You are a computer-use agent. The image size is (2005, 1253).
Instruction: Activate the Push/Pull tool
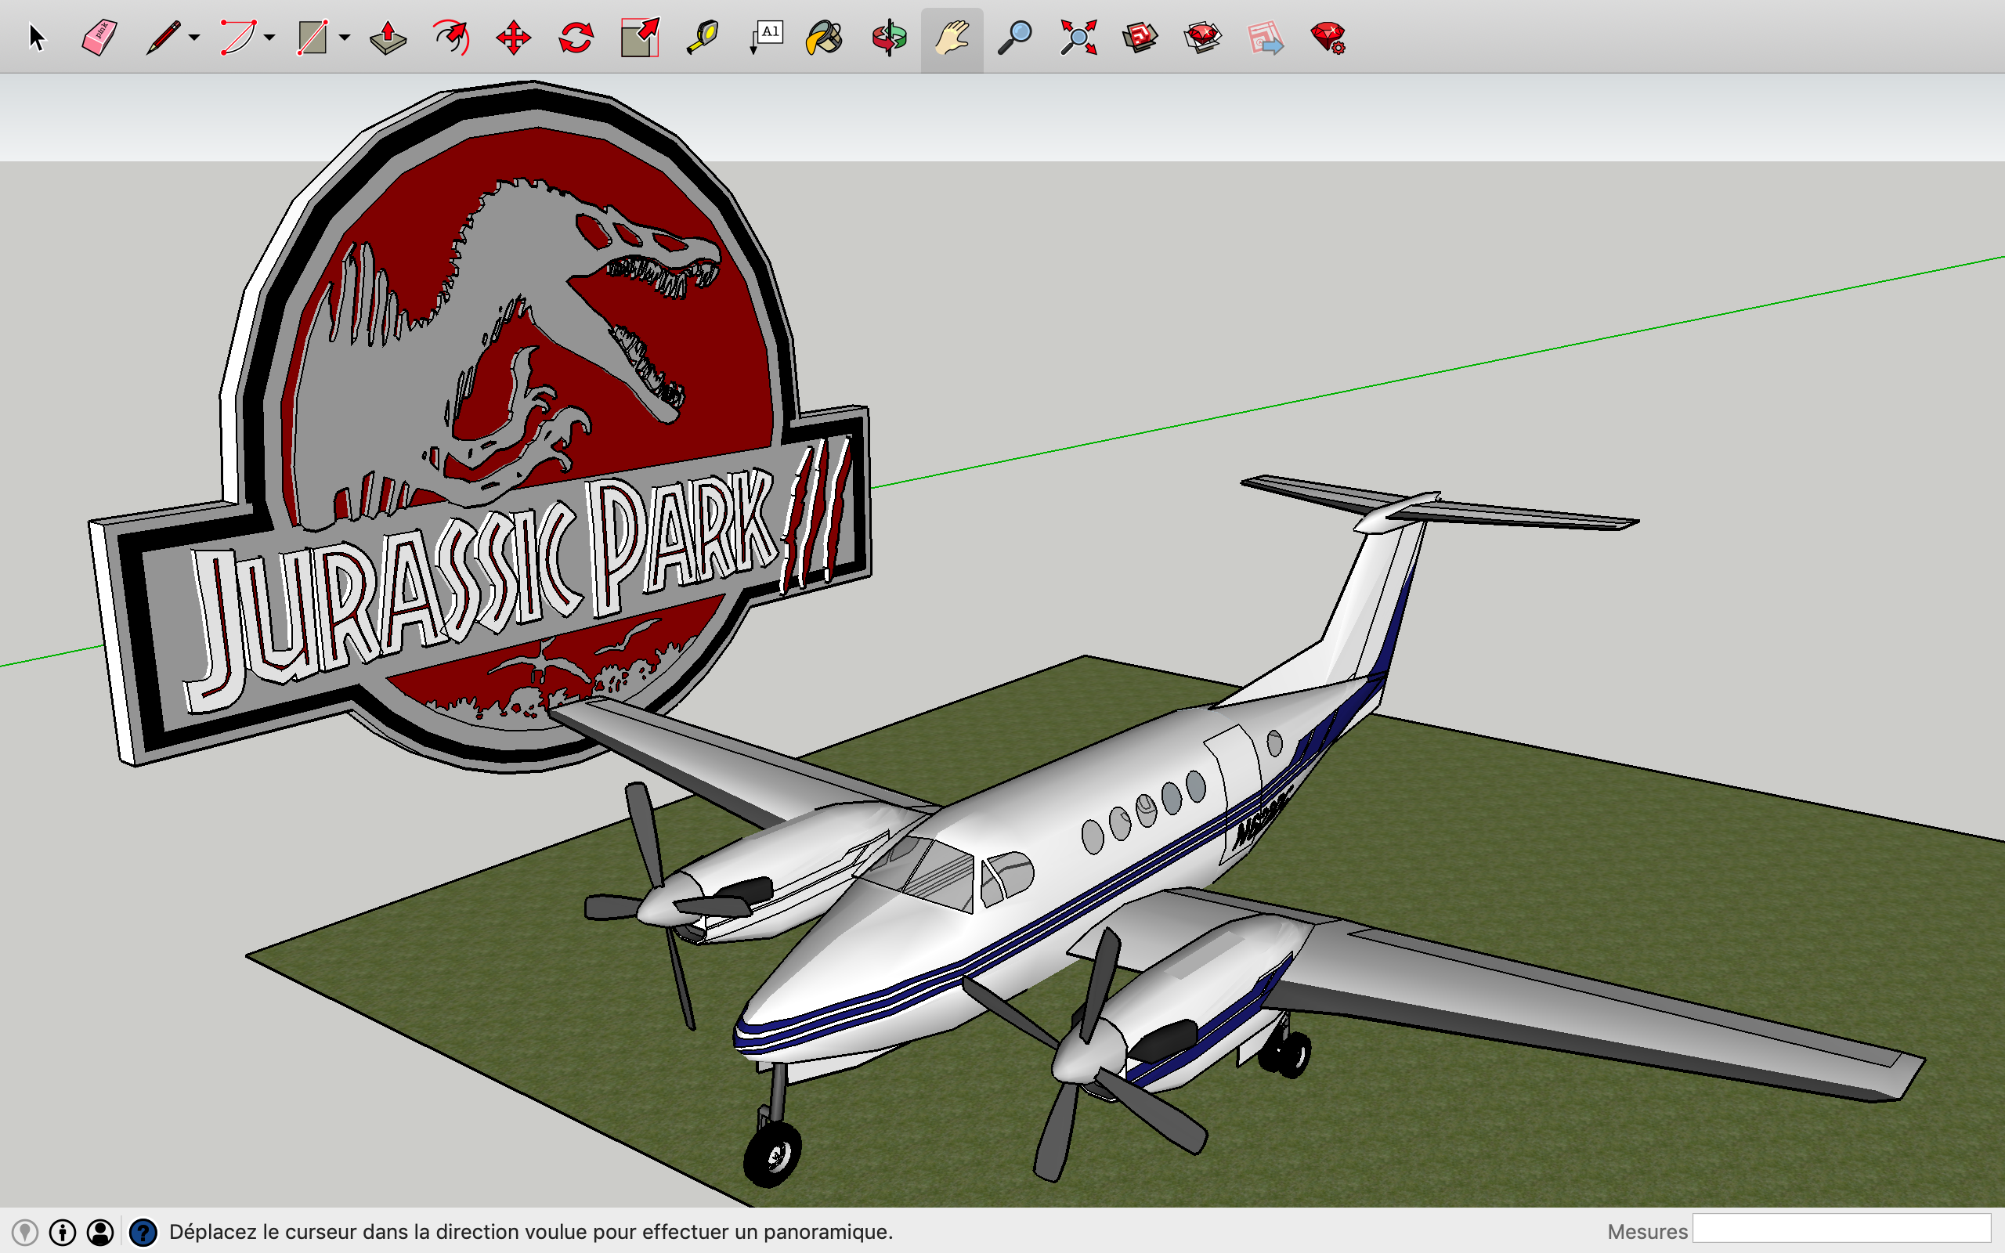click(388, 38)
